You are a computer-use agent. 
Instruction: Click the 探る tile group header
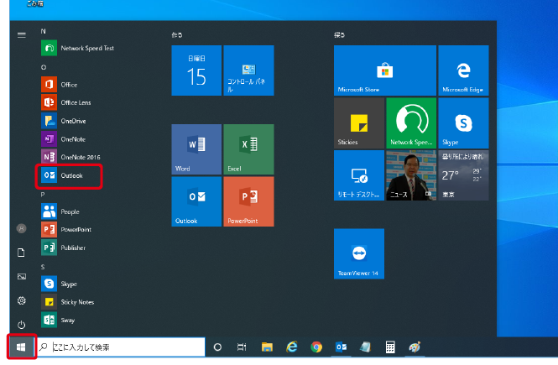click(339, 35)
